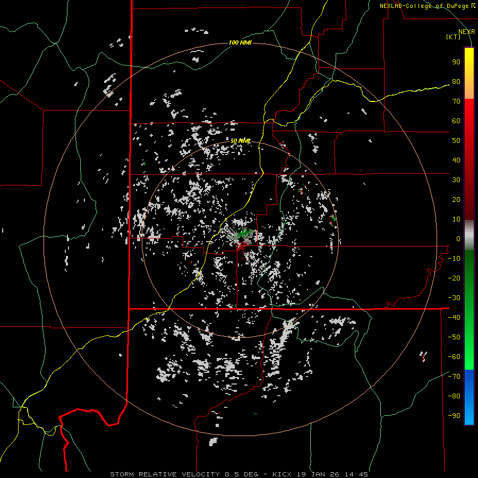This screenshot has width=478, height=478.
Task: Click the 0 knot scale value
Action: [x=458, y=239]
